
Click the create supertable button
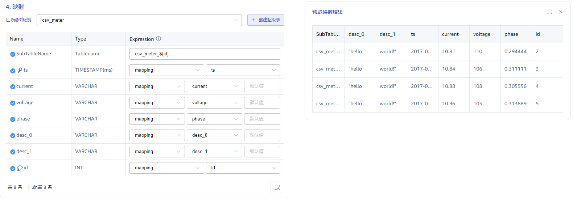pyautogui.click(x=265, y=20)
